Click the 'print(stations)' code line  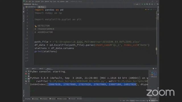(x=46, y=52)
